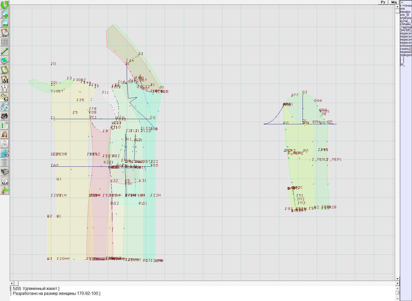Open the woman portrait icon

[5, 135]
